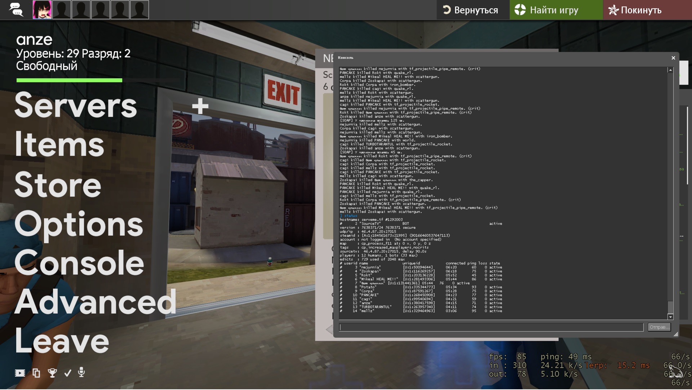692x390 pixels.
Task: Click console row for SourceTV BOT
Action: click(421, 223)
